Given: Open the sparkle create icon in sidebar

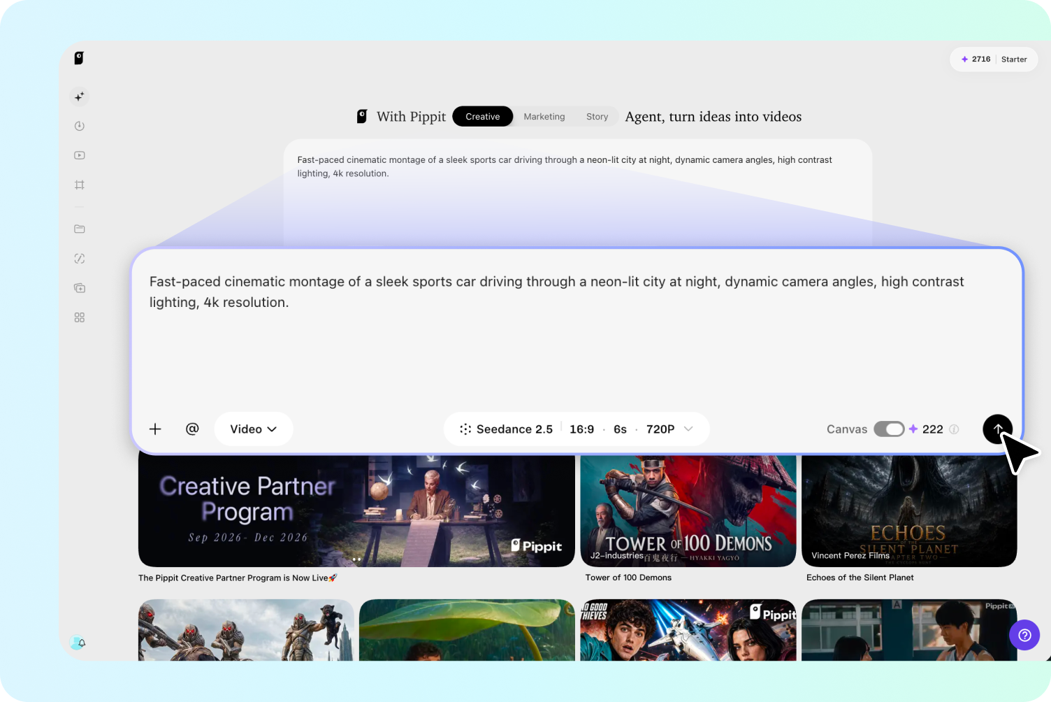Looking at the screenshot, I should tap(80, 96).
